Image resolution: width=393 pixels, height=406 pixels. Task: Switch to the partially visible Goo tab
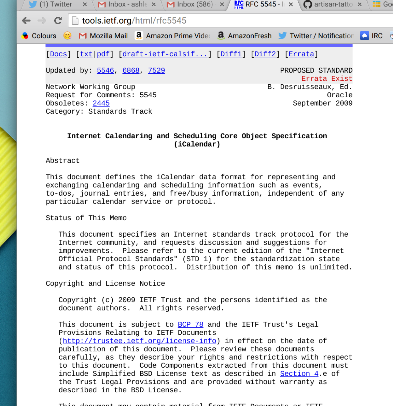[x=382, y=4]
